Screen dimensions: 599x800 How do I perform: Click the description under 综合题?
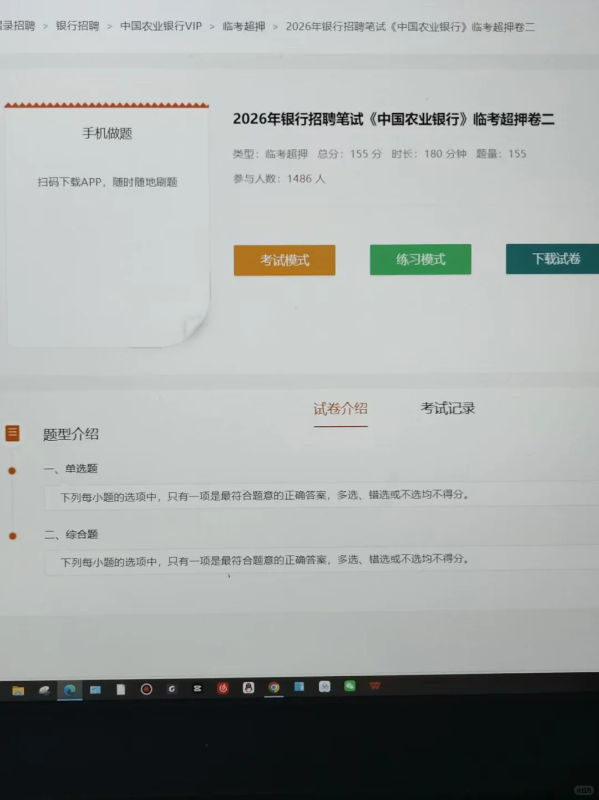[265, 561]
